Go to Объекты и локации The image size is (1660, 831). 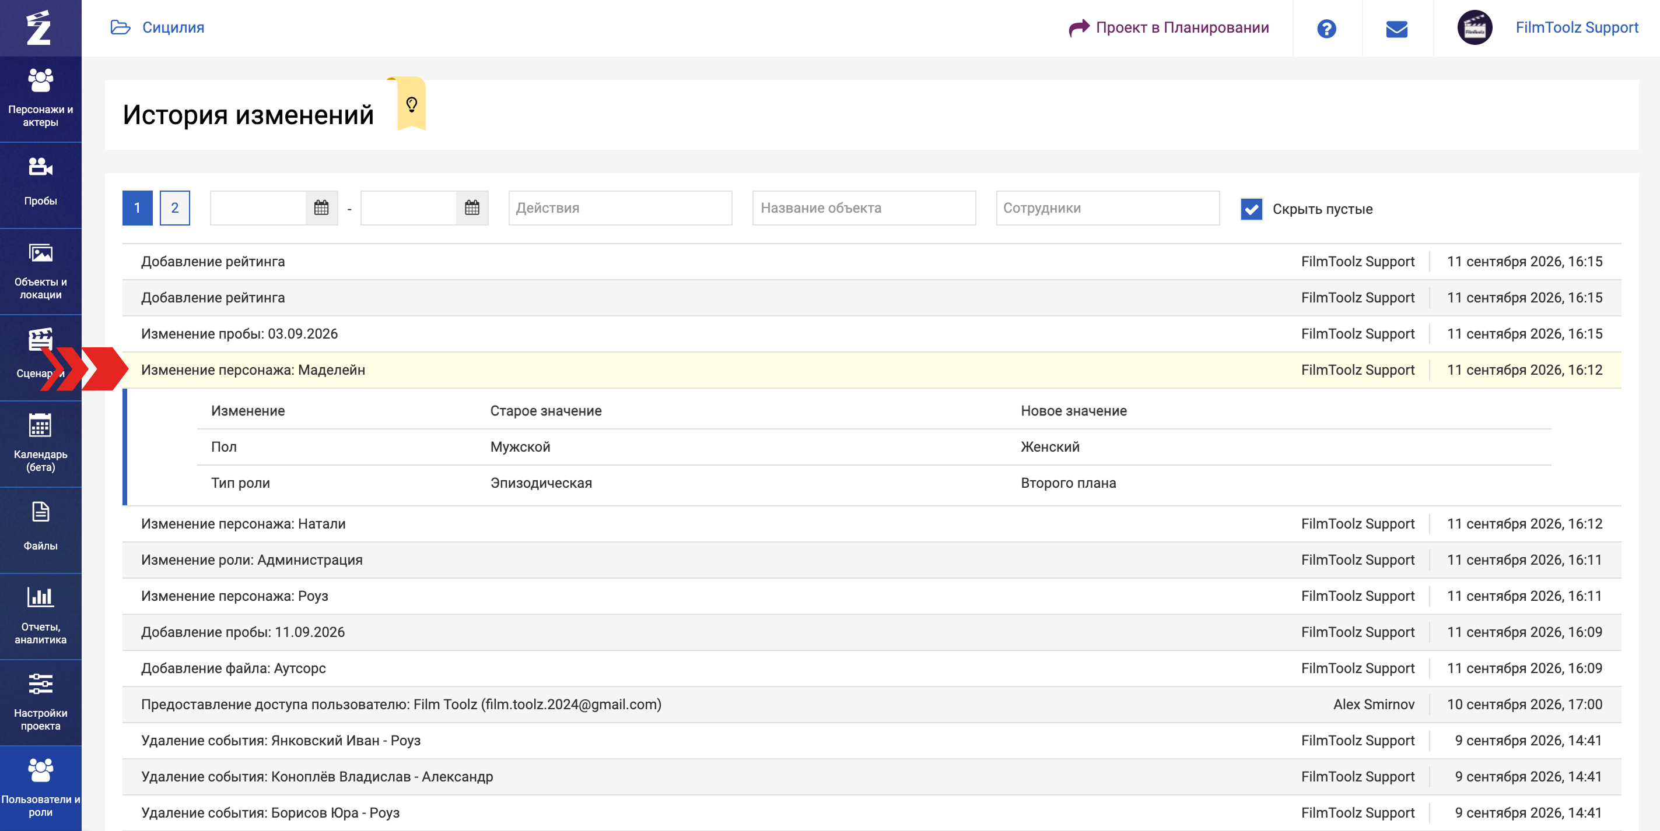point(41,271)
